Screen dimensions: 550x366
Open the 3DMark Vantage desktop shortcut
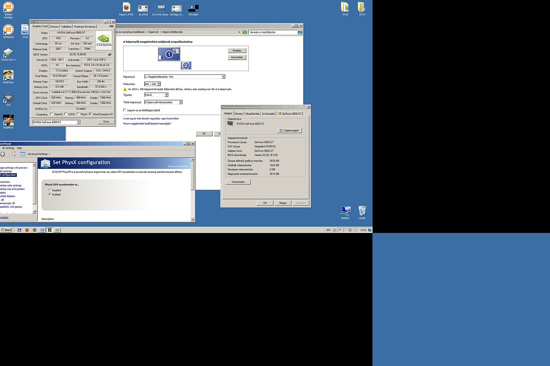coord(8,9)
